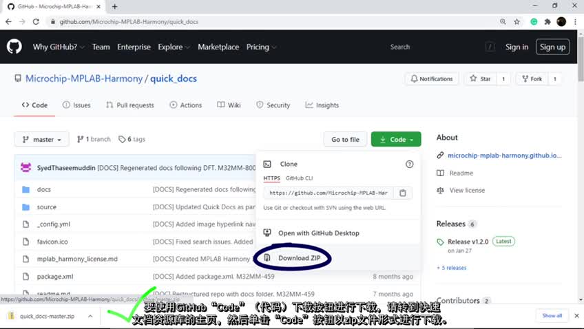Open the docs folder
The height and width of the screenshot is (329, 584).
pyautogui.click(x=43, y=189)
